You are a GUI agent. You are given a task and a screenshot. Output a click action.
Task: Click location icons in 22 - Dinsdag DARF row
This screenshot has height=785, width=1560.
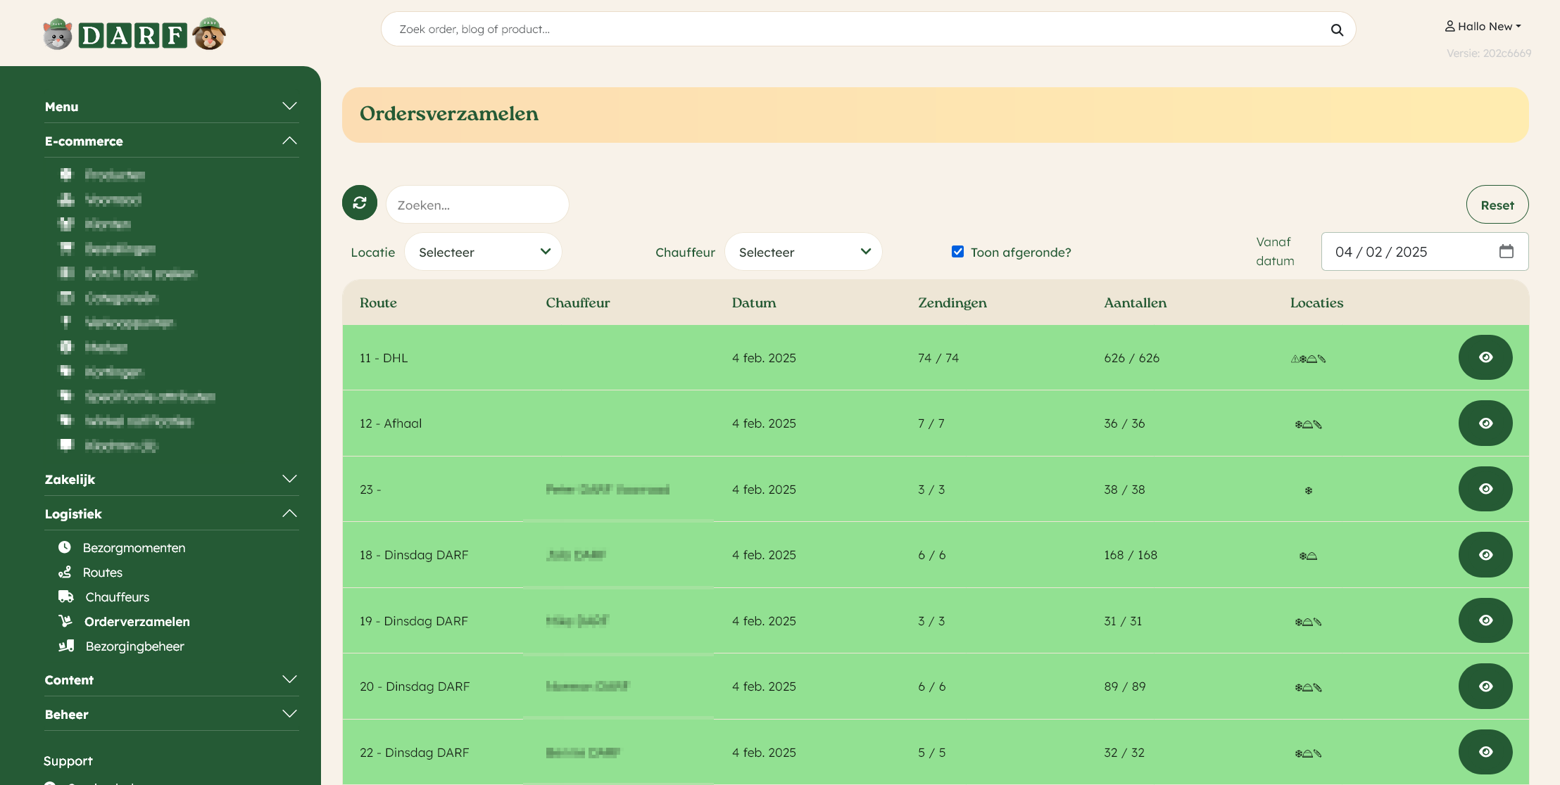1308,753
